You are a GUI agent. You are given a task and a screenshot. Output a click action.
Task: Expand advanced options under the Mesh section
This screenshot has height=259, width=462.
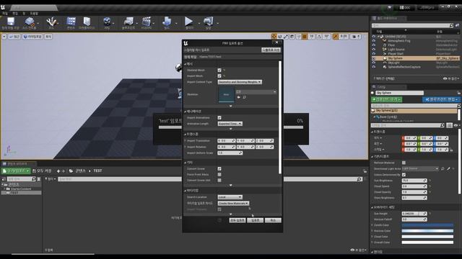(x=231, y=106)
